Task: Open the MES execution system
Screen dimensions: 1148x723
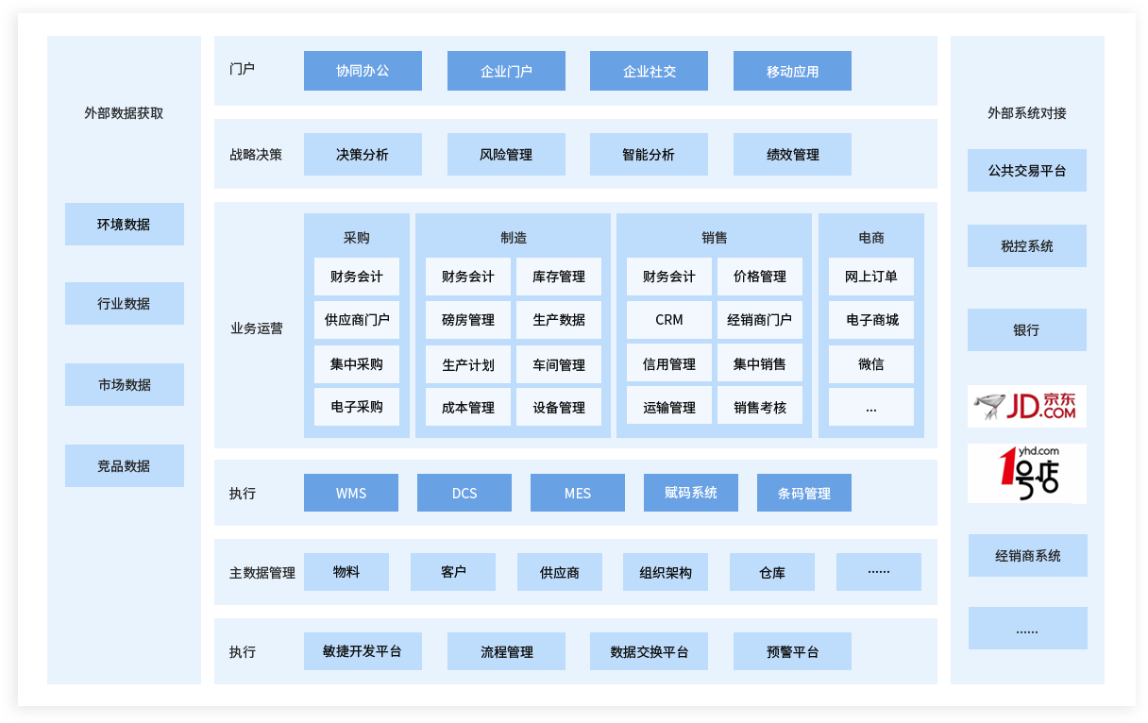Action: (577, 492)
